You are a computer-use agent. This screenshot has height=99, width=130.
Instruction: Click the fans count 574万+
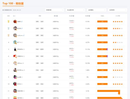pyautogui.click(x=71, y=97)
